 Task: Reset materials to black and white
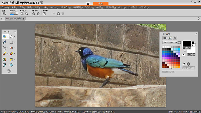(184, 55)
